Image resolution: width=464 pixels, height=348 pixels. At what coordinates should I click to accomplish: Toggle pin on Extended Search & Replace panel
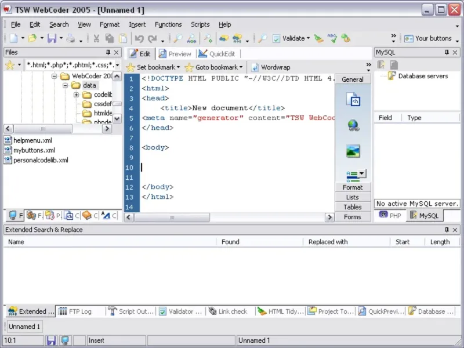pos(447,230)
